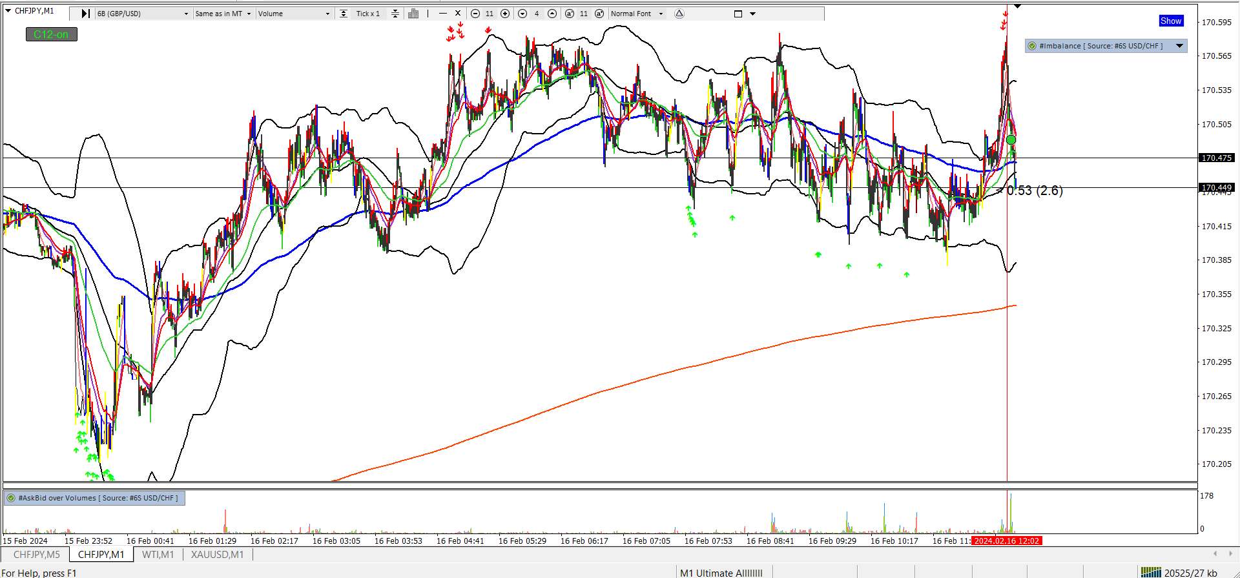Screen dimensions: 1240x578
Task: Switch to the XAUUSD,M1 chart tab
Action: (x=217, y=555)
